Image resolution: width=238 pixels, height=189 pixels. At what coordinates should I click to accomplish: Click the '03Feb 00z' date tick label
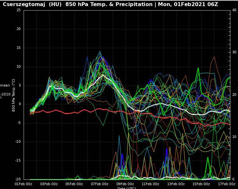pos(49,184)
